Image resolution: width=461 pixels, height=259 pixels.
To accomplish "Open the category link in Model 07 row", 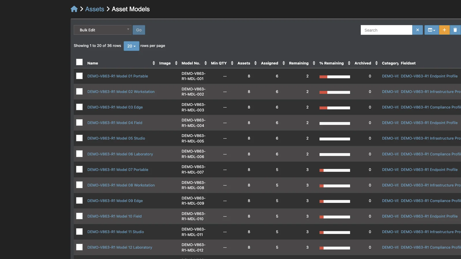I will [x=390, y=170].
